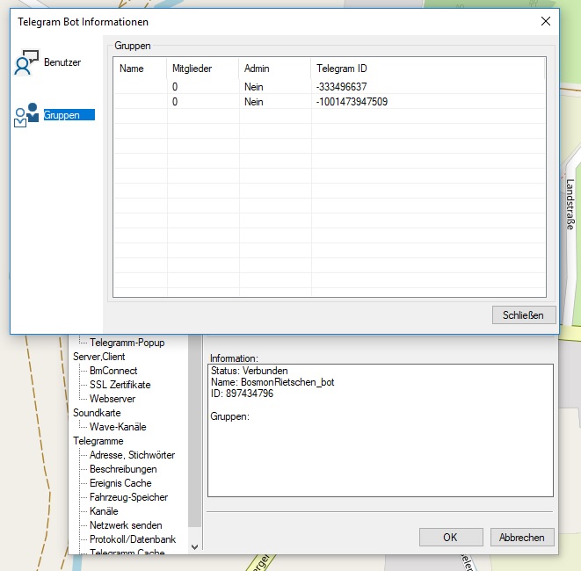Select BmConnect in settings tree

[113, 371]
